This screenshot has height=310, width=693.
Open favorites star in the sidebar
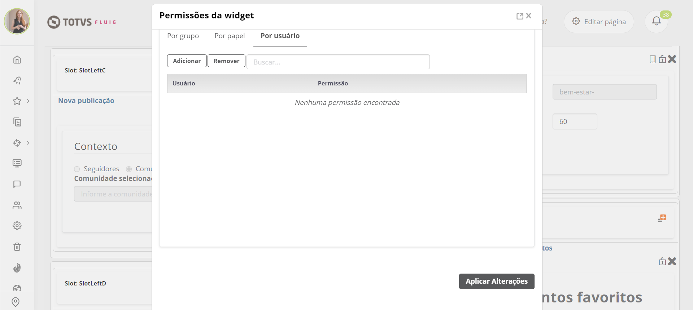(x=17, y=101)
